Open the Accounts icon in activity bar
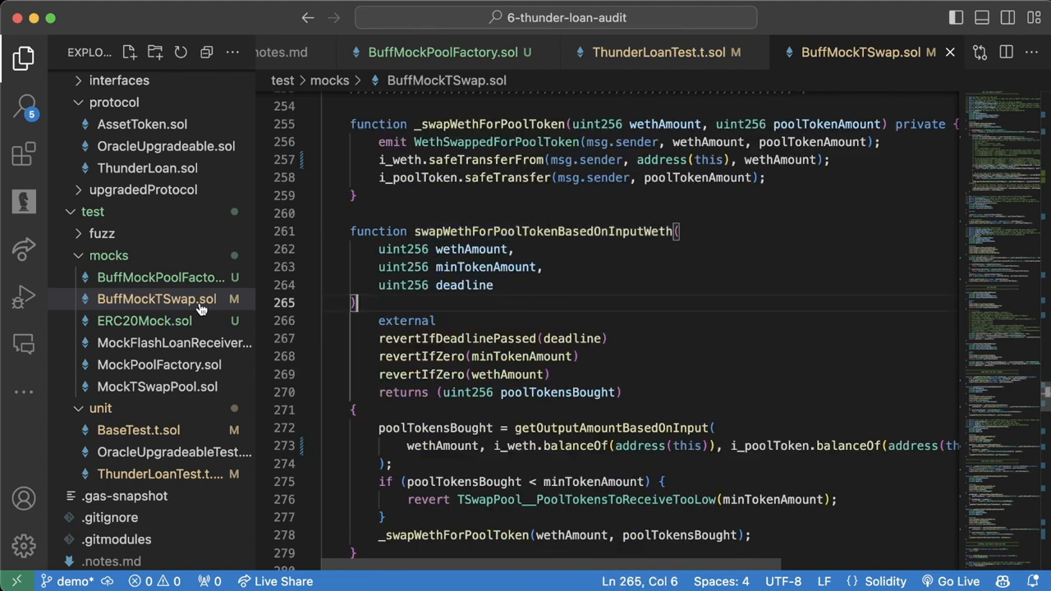Screen dimensions: 1051x591 point(24,498)
